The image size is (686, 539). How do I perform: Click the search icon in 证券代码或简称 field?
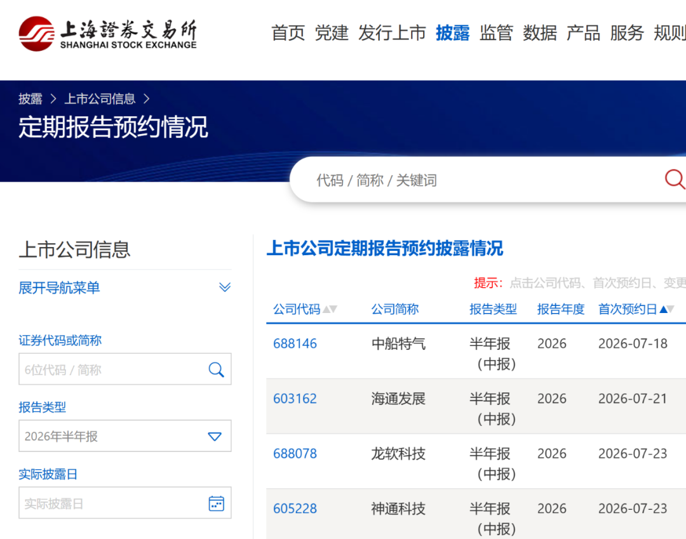[x=216, y=369]
